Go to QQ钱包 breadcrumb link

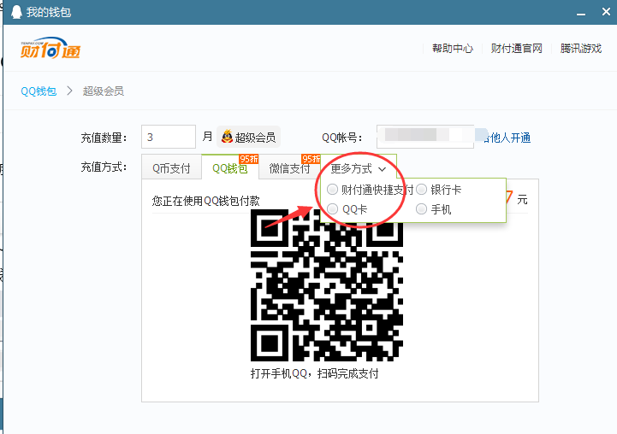[x=39, y=91]
